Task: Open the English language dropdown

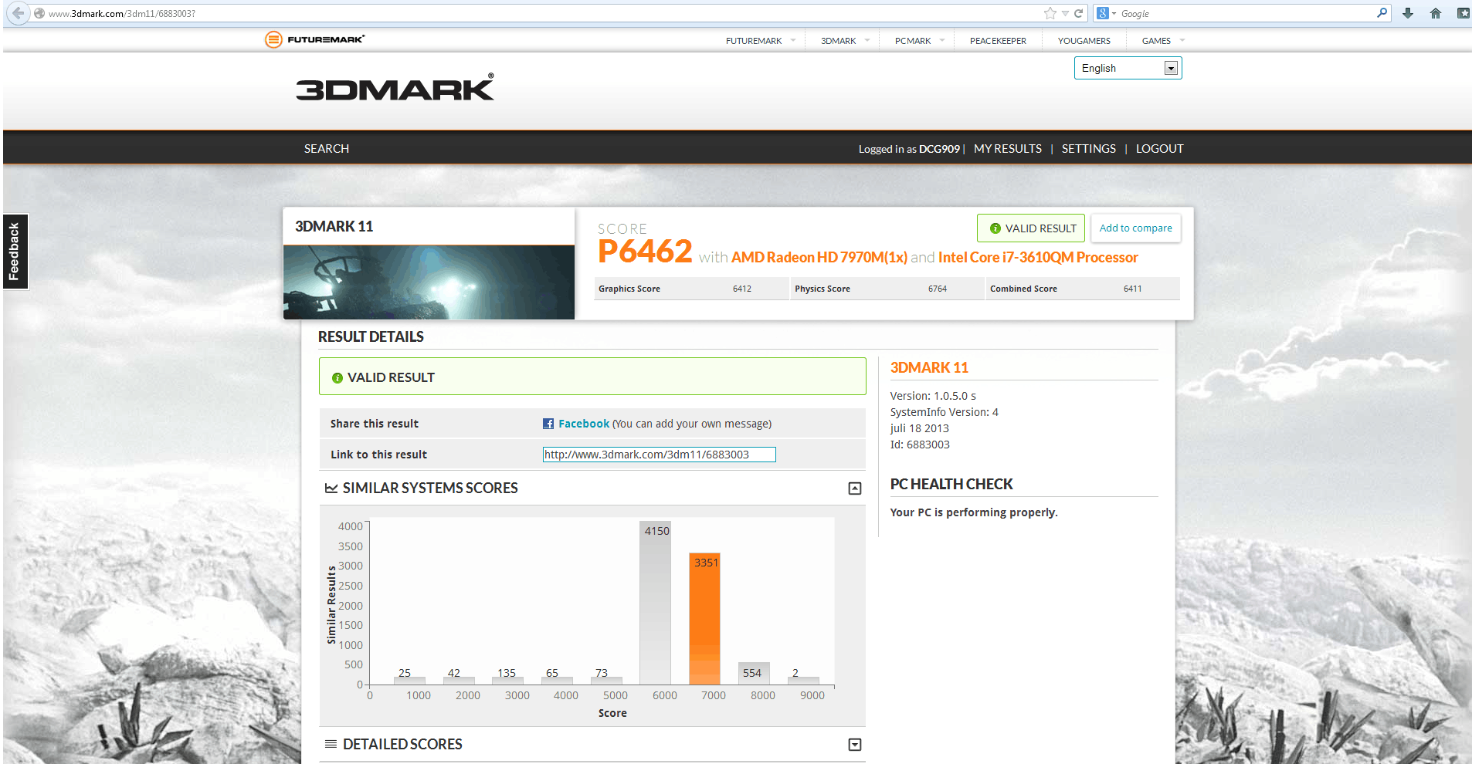Action: point(1128,68)
